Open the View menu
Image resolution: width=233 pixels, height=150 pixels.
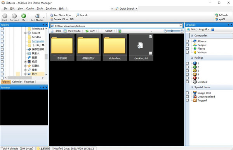21,9
